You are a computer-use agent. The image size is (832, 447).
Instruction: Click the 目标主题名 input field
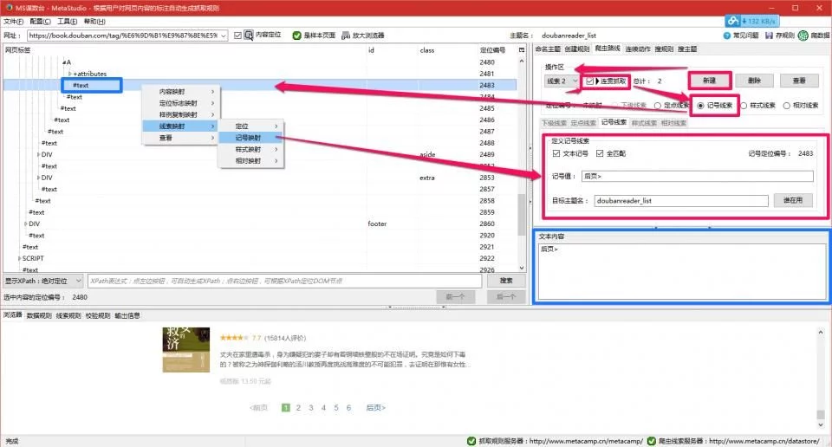point(681,200)
